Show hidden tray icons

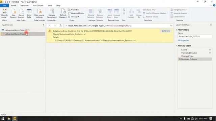click(181, 119)
